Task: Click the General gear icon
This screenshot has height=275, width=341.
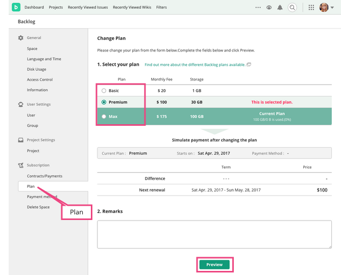Action: [x=20, y=38]
